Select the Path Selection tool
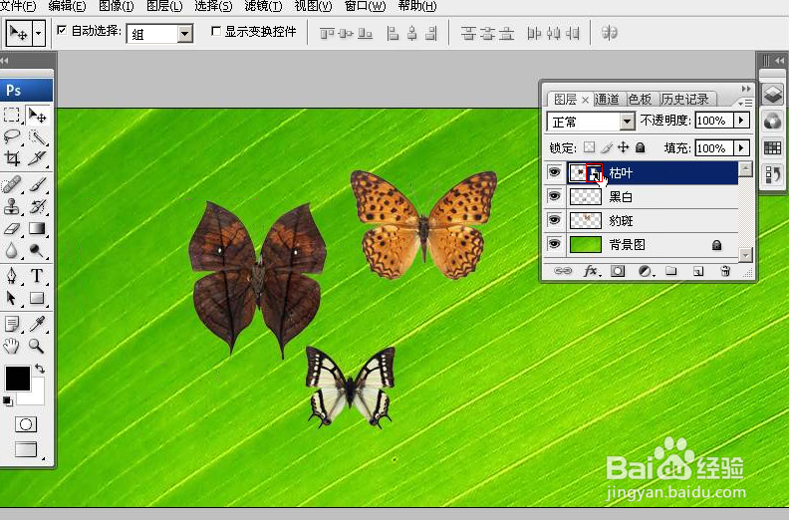Viewport: 789px width, 520px height. point(12,298)
